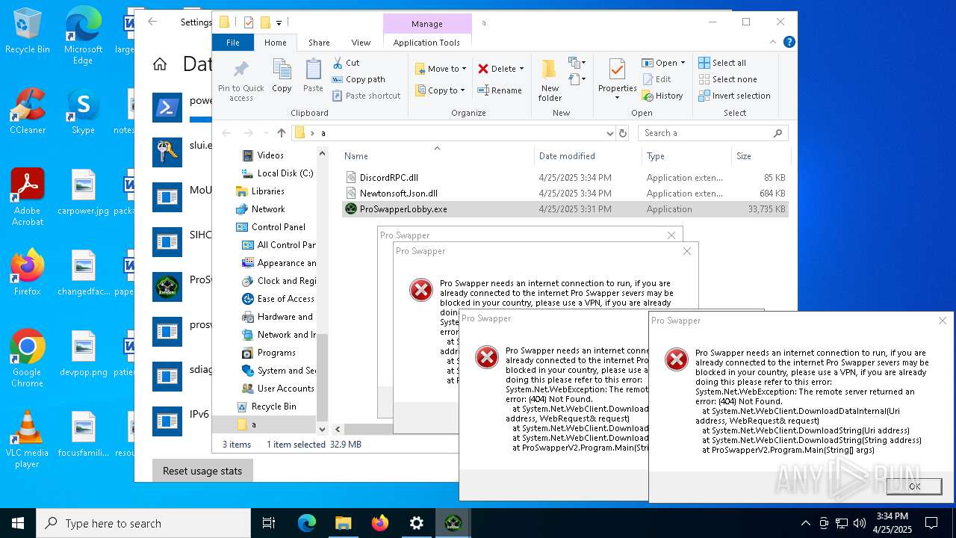Click Pro Swapper icon in taskbar
The image size is (956, 538).
tap(453, 523)
